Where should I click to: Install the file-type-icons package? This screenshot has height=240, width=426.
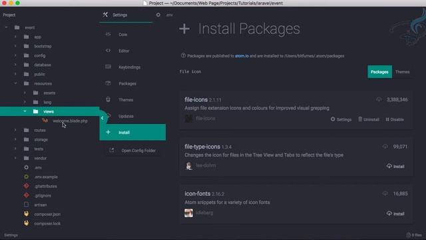pyautogui.click(x=395, y=166)
